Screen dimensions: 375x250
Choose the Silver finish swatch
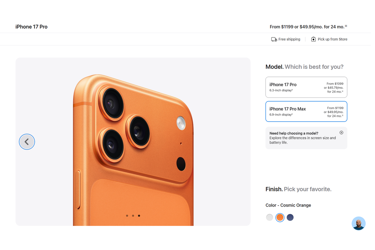click(x=269, y=217)
